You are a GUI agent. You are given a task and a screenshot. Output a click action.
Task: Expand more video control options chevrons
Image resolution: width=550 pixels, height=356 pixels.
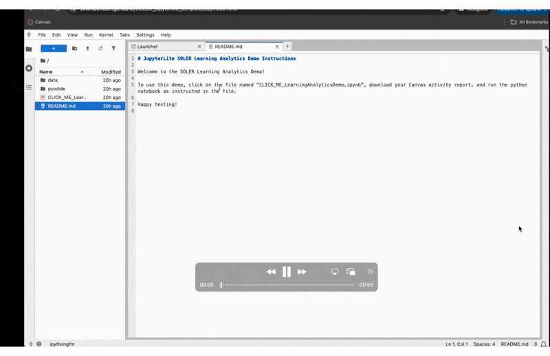(370, 271)
